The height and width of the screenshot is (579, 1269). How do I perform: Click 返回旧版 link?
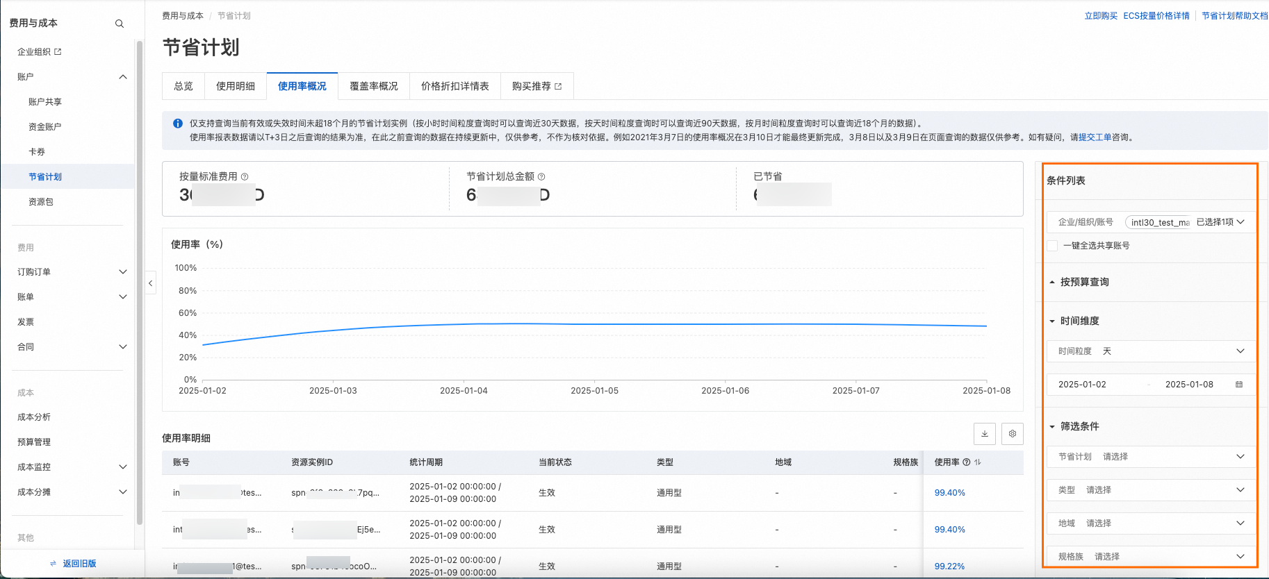[x=79, y=564]
